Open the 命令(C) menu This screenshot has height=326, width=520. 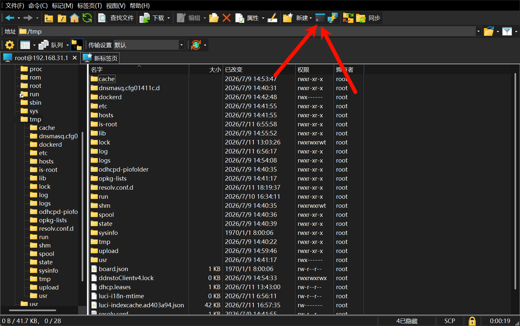tap(38, 6)
